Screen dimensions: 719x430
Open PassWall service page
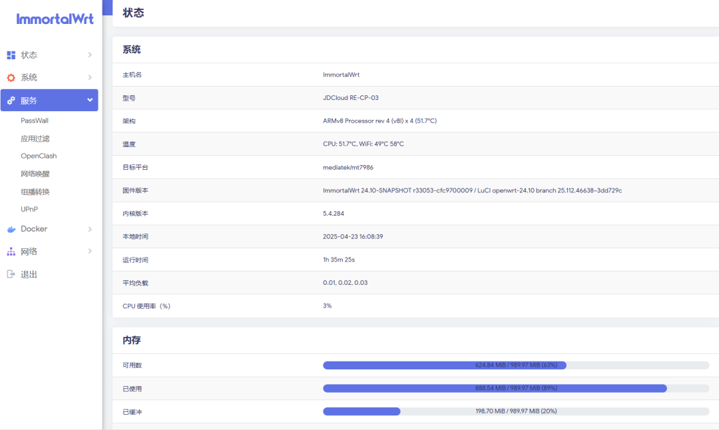pos(35,120)
